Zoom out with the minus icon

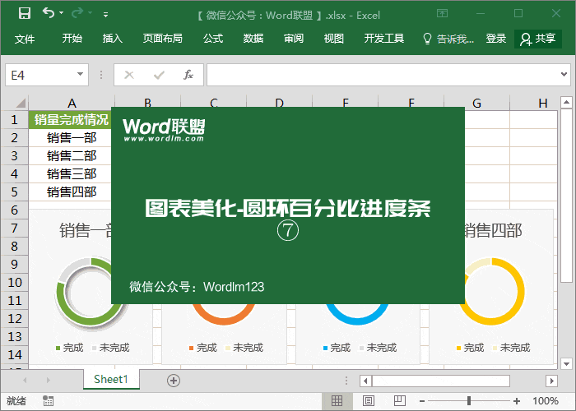(424, 400)
